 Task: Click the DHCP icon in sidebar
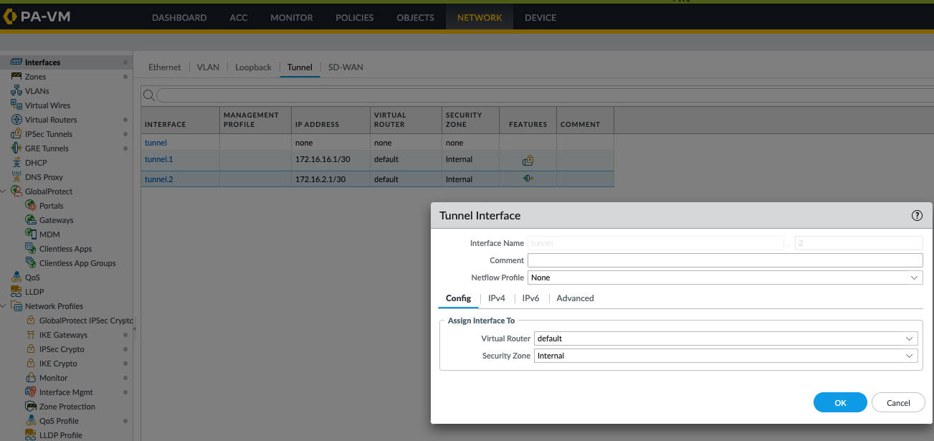point(16,163)
